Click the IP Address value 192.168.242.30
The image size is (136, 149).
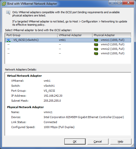(x=53, y=96)
